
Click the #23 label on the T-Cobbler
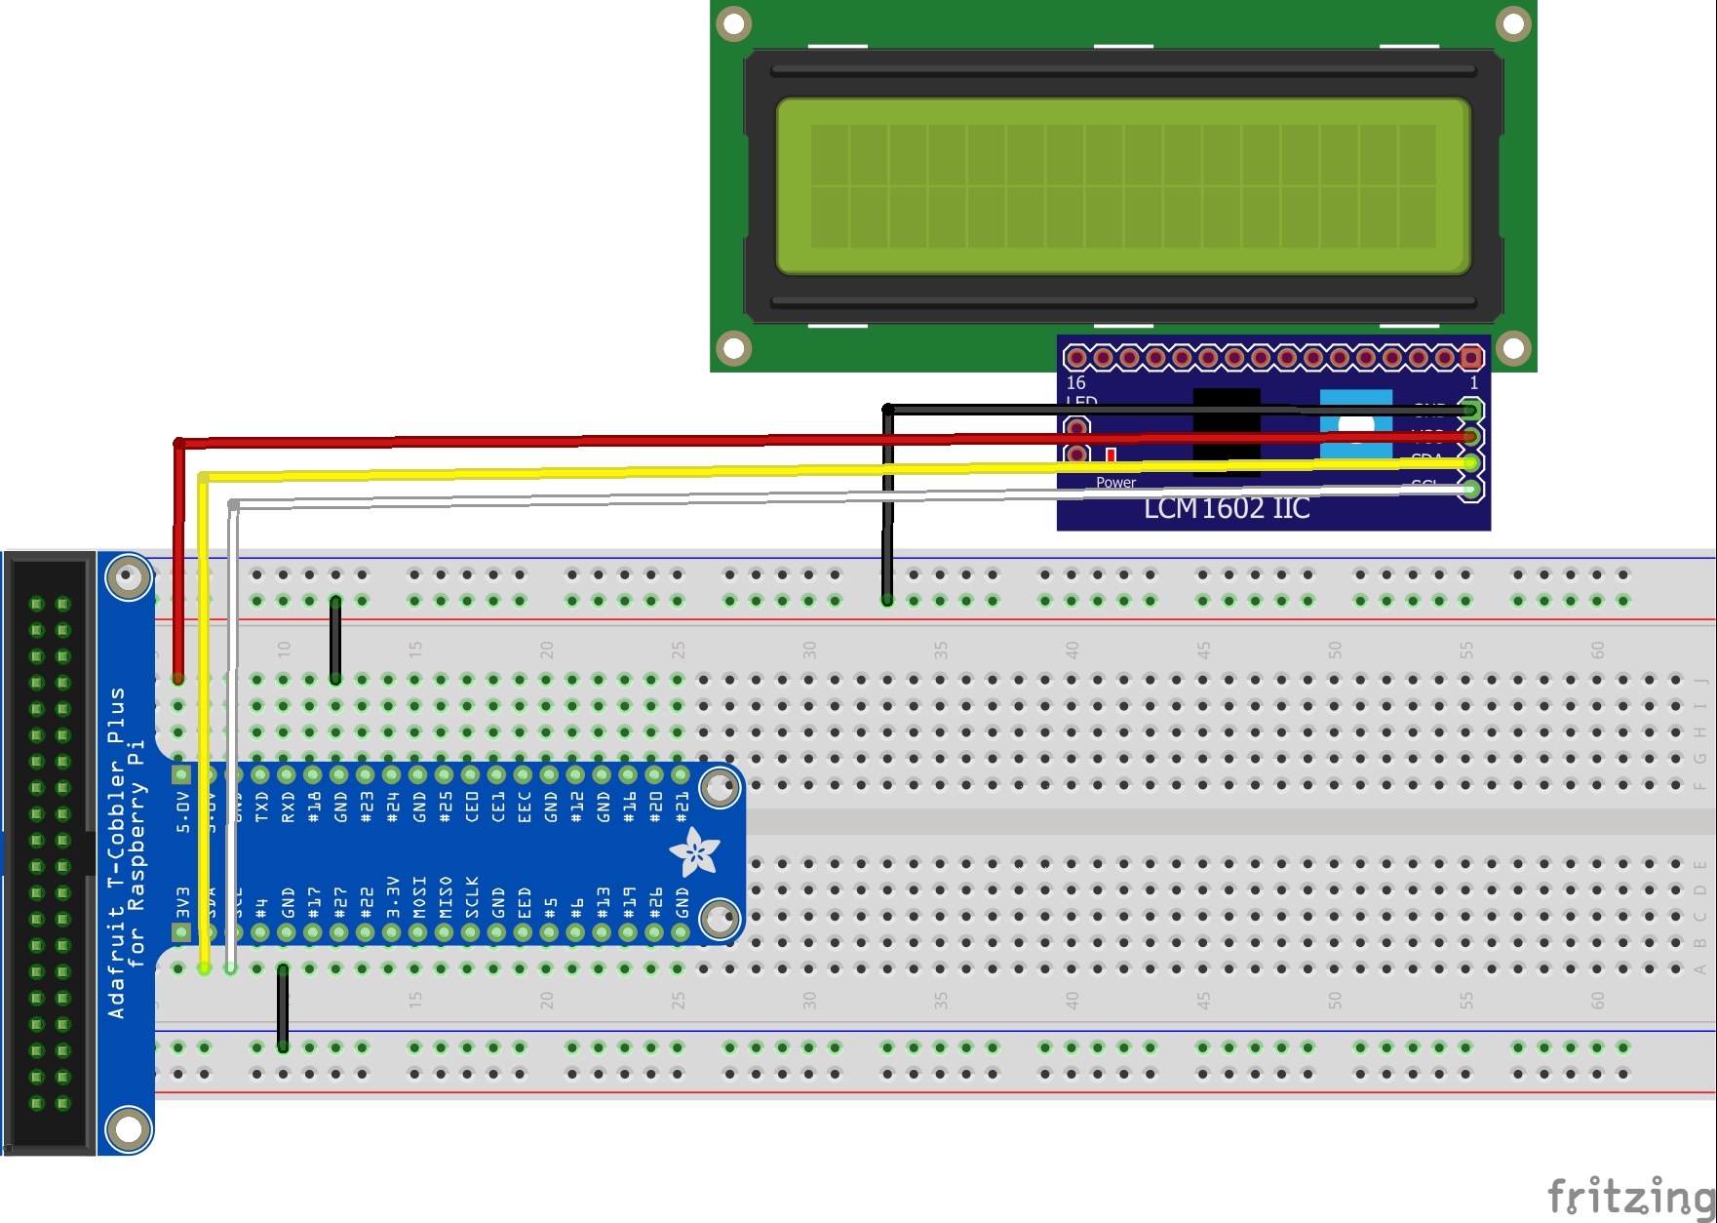[x=367, y=807]
